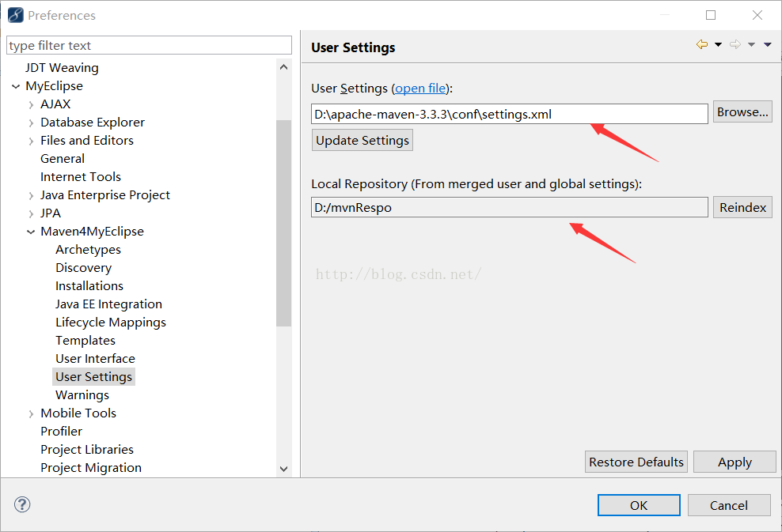Screen dimensions: 782x532
Task: Select Internet Tools in the tree
Action: pos(80,177)
